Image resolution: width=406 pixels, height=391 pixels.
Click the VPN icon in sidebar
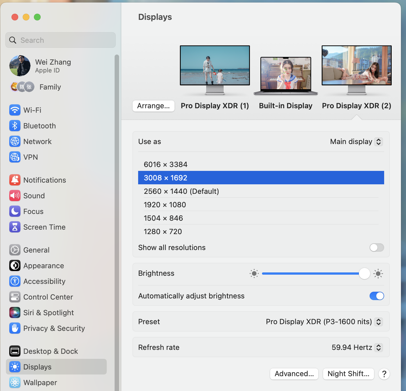15,157
